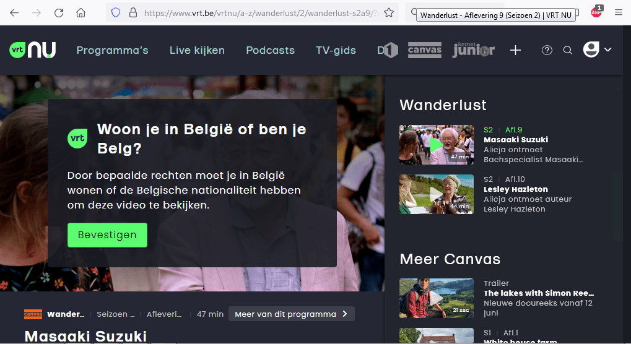
Task: Open the help question mark
Action: point(547,50)
